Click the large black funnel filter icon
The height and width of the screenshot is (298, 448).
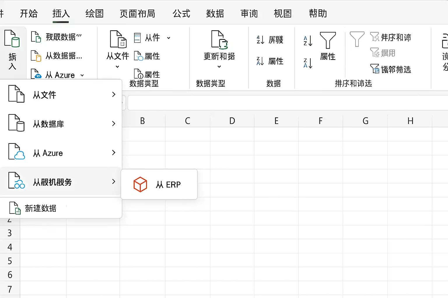[x=328, y=40]
